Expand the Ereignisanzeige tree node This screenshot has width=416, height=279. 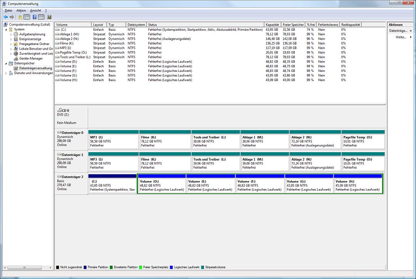click(x=11, y=39)
